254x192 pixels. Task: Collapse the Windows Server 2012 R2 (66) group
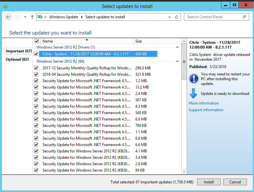pyautogui.click(x=177, y=61)
